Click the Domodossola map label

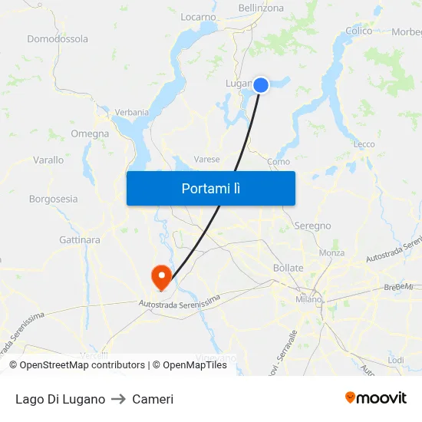pyautogui.click(x=58, y=39)
